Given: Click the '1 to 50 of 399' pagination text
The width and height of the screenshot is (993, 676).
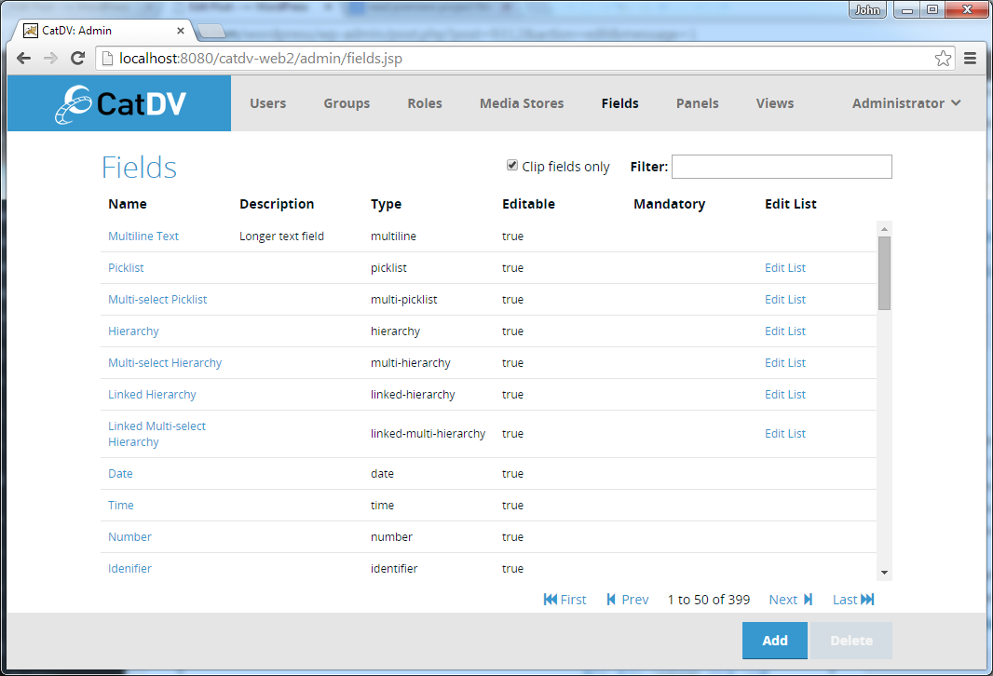Looking at the screenshot, I should click(x=709, y=600).
